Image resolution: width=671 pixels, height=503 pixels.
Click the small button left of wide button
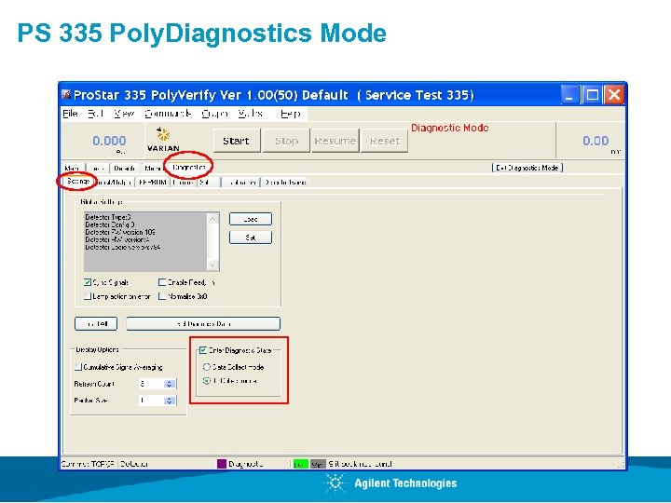click(x=96, y=324)
